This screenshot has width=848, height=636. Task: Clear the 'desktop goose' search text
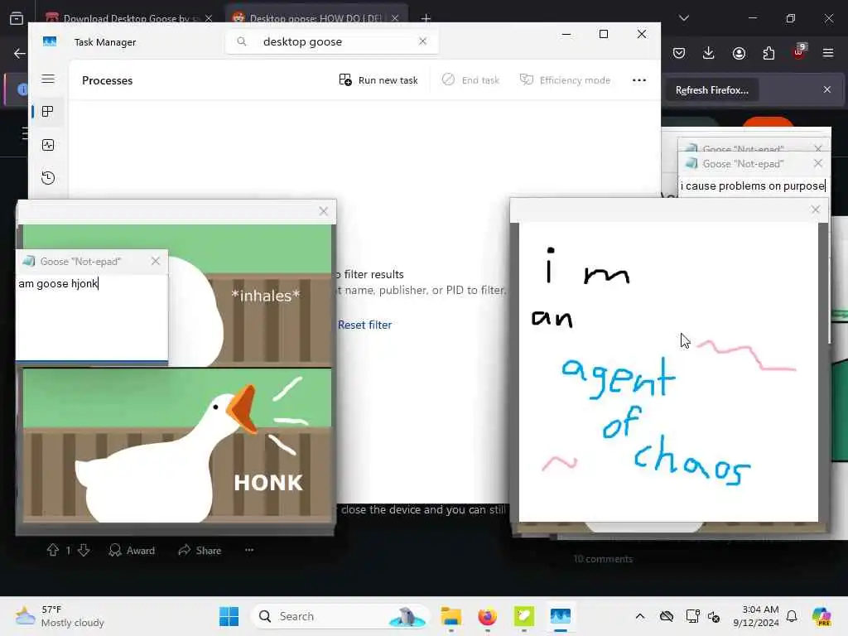coord(423,41)
